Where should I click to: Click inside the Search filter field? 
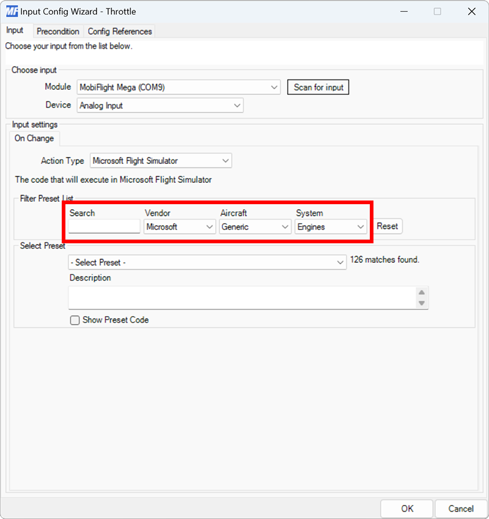tap(103, 227)
